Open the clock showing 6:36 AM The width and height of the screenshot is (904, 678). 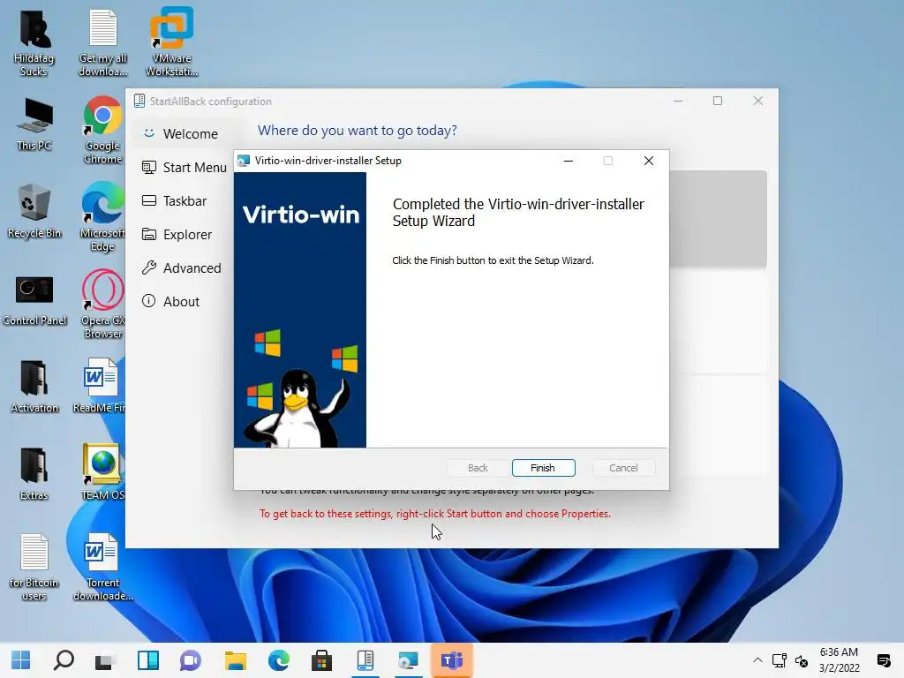coord(839,659)
